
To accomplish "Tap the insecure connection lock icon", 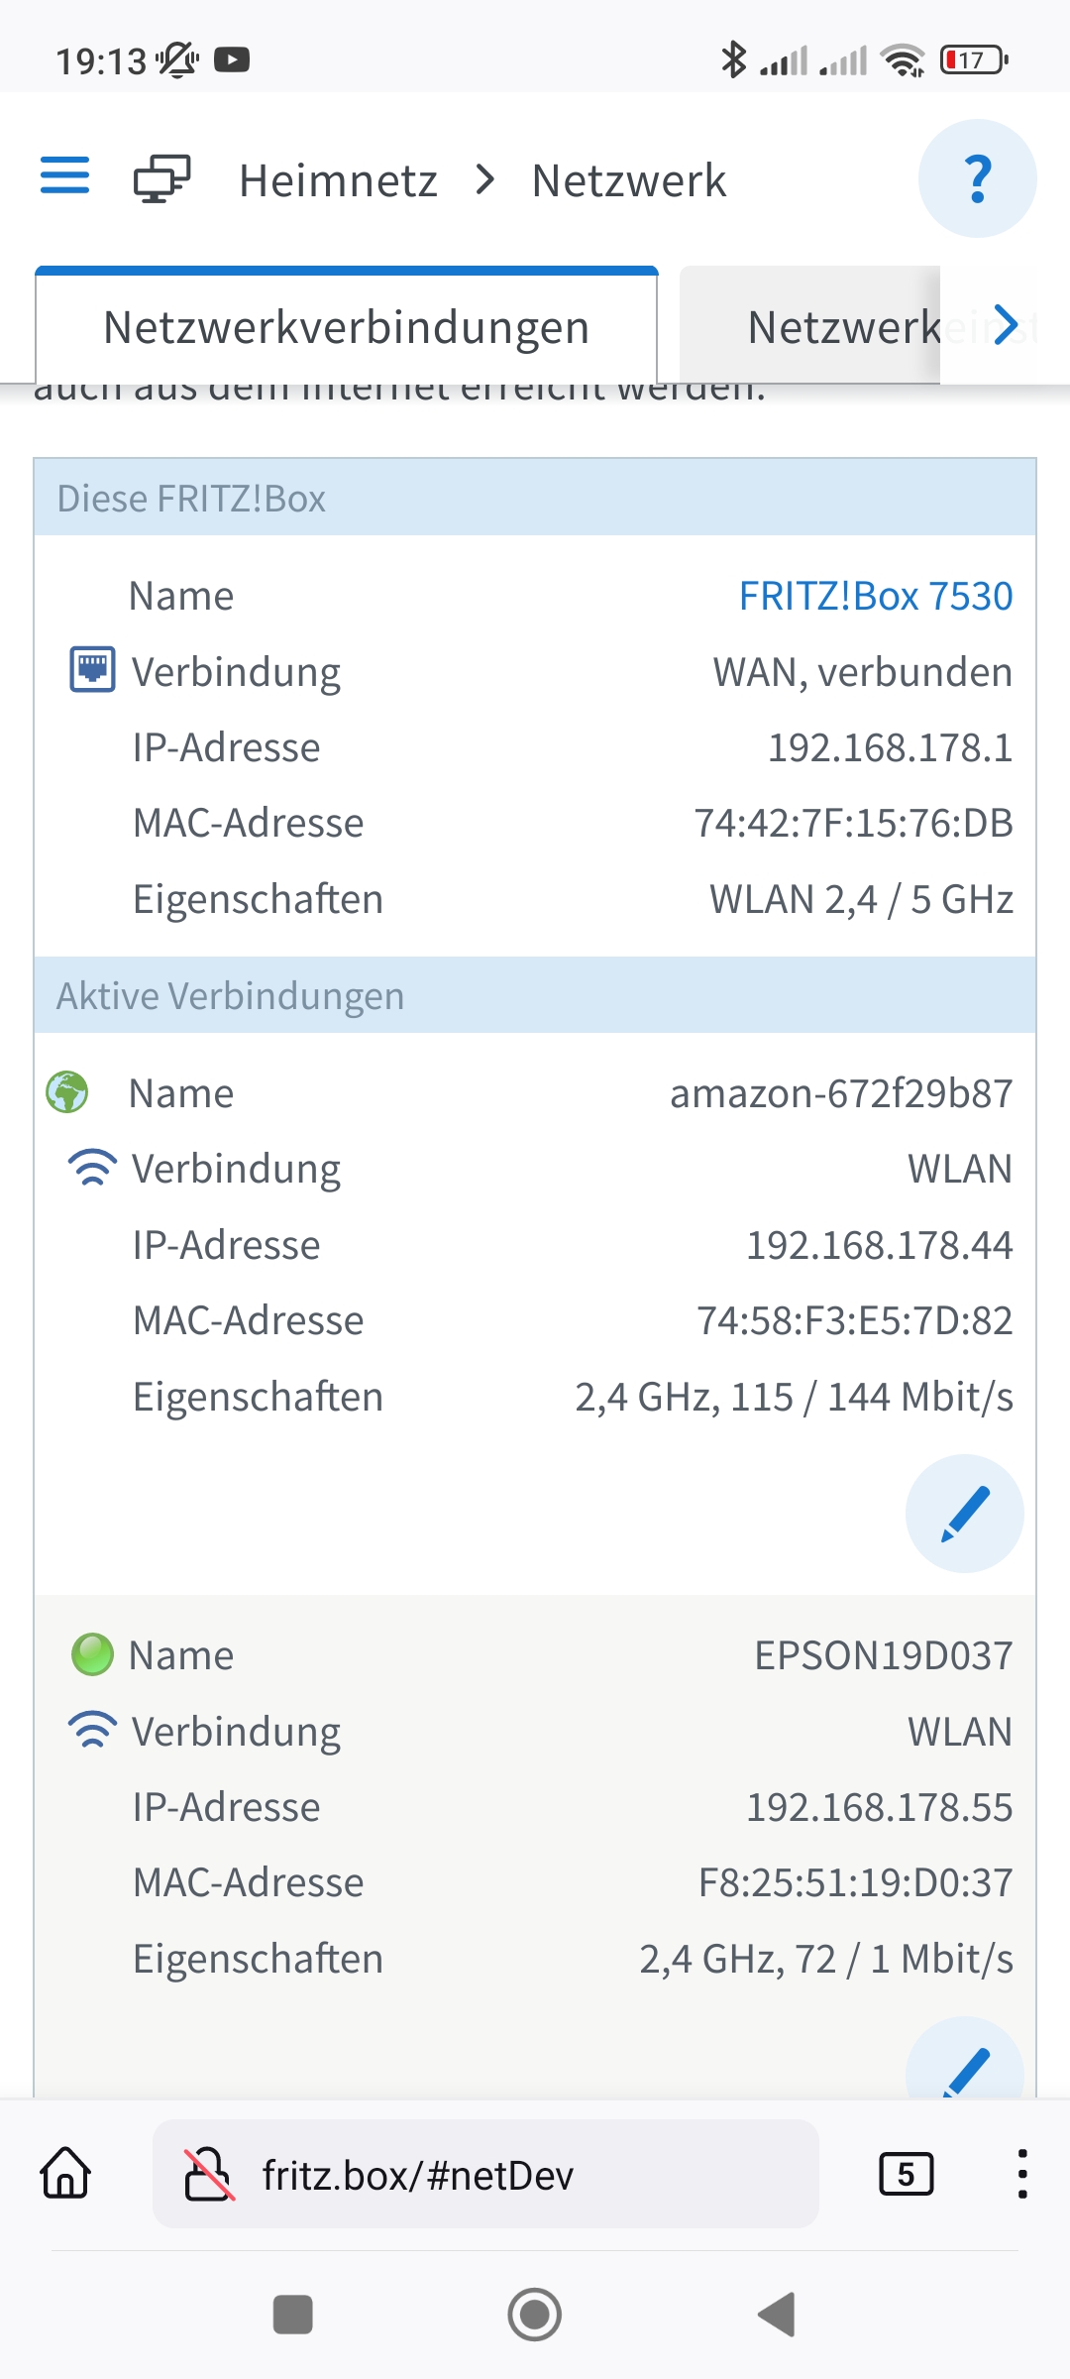I will [209, 2174].
